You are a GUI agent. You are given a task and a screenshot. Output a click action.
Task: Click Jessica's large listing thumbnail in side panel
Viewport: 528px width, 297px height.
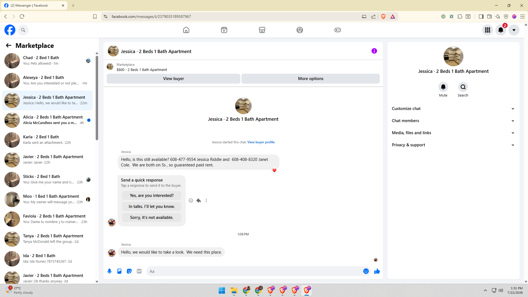[453, 56]
